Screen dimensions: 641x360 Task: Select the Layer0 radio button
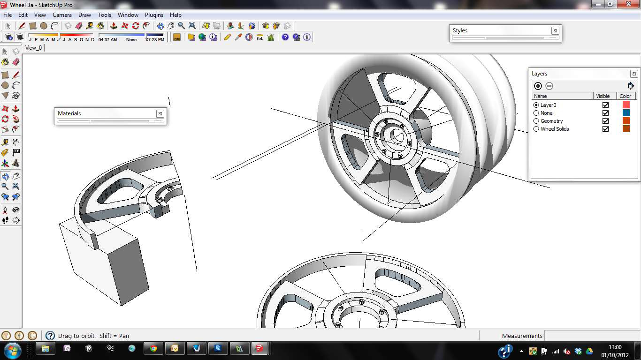tap(536, 105)
